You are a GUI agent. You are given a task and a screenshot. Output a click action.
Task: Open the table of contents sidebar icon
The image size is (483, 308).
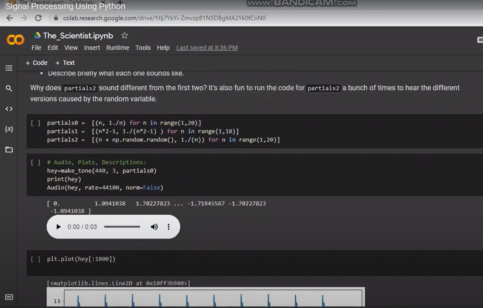tap(9, 68)
